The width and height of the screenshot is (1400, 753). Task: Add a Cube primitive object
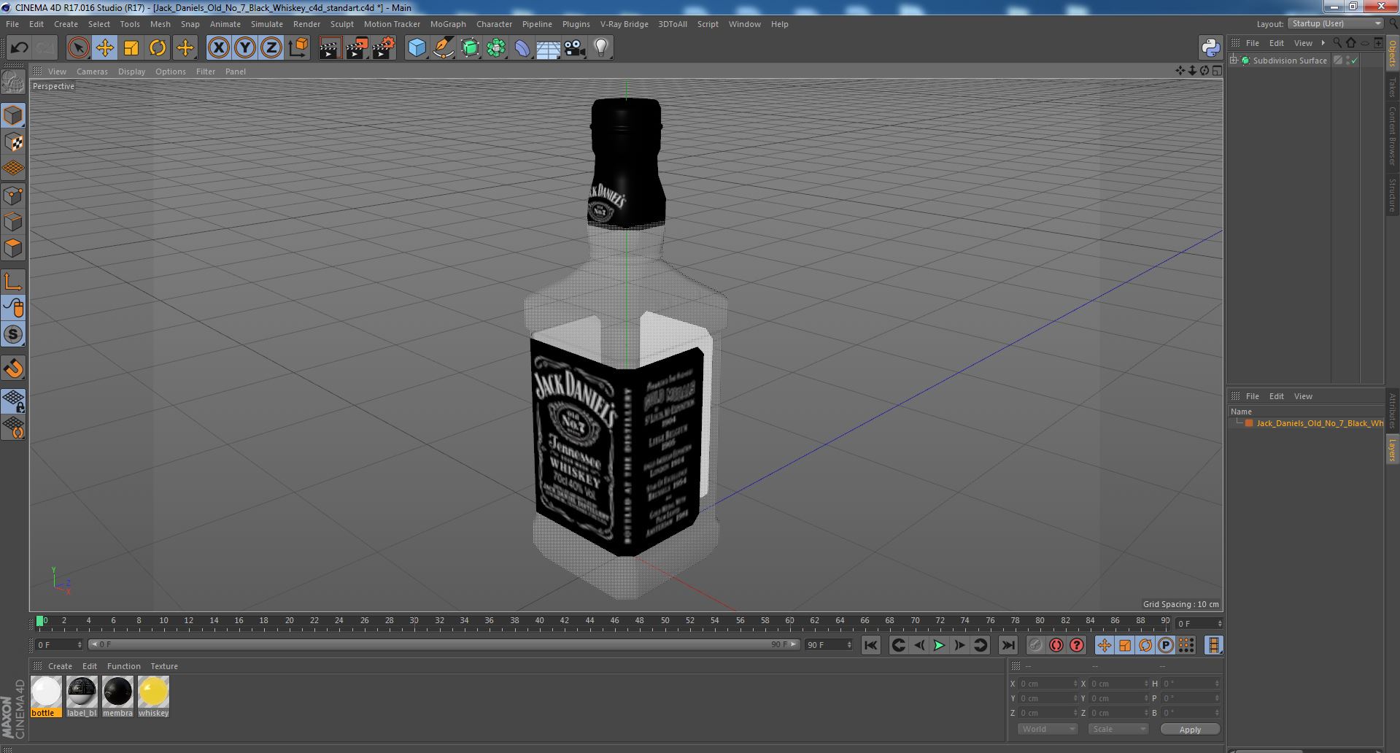click(x=417, y=48)
